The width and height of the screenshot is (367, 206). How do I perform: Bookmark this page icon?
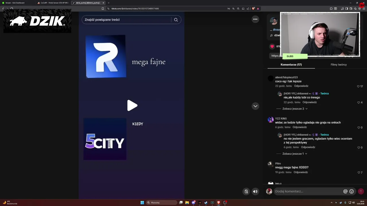pos(103,9)
